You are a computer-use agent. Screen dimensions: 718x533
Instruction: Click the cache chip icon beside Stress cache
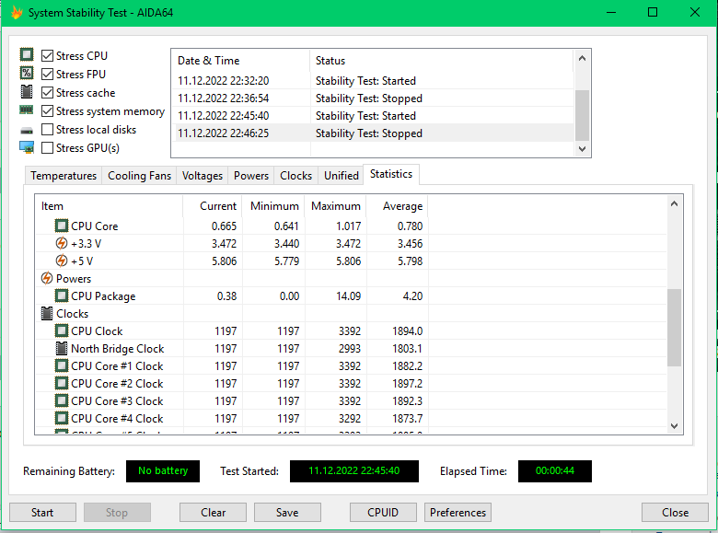point(27,91)
